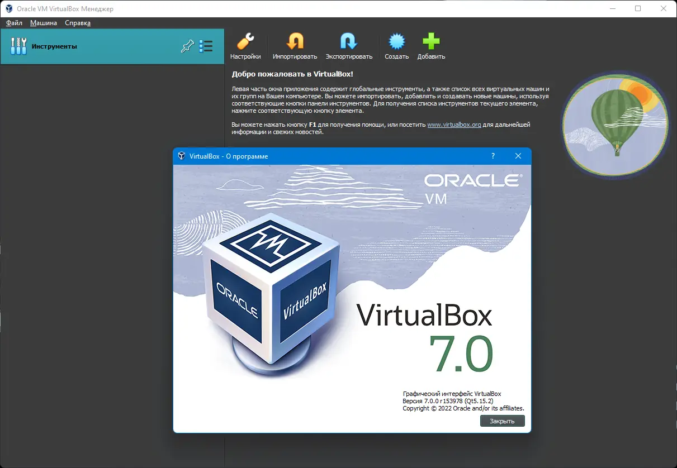Image resolution: width=677 pixels, height=468 pixels.
Task: Click the VirtualBox cube icon in About title bar
Action: pyautogui.click(x=181, y=156)
